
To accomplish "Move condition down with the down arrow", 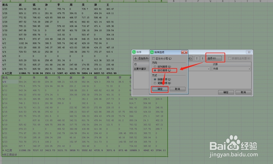I will [x=202, y=58].
